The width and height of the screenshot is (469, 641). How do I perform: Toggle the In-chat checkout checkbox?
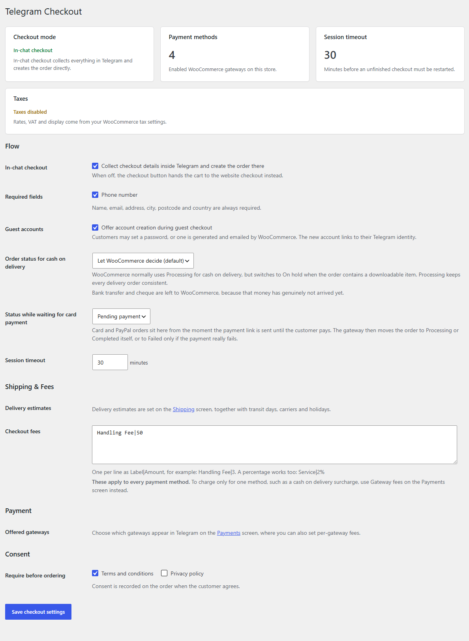point(95,166)
